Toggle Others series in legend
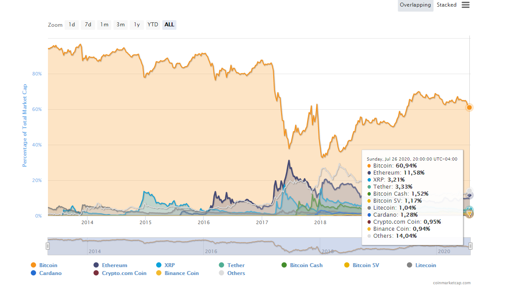Image resolution: width=516 pixels, height=293 pixels. pyautogui.click(x=232, y=273)
